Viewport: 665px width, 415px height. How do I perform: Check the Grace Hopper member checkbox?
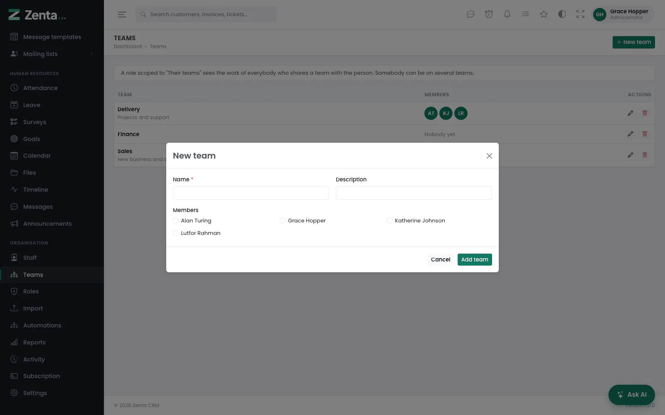[x=282, y=221]
